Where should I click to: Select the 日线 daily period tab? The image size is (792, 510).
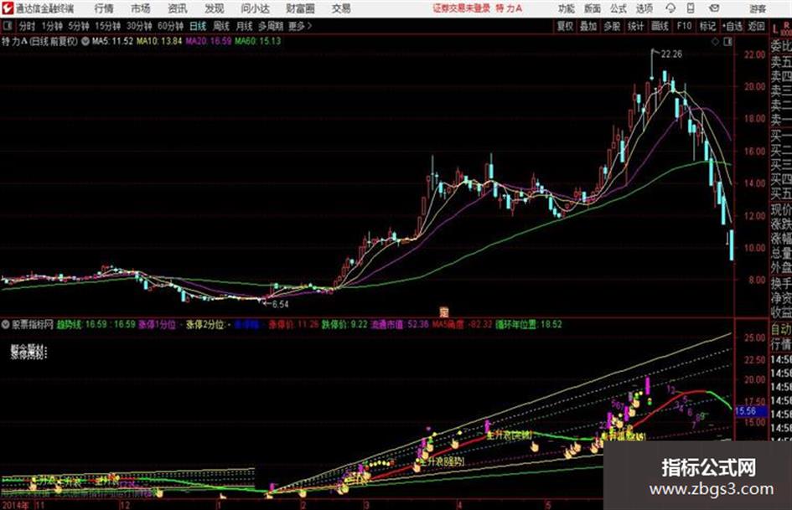[198, 26]
